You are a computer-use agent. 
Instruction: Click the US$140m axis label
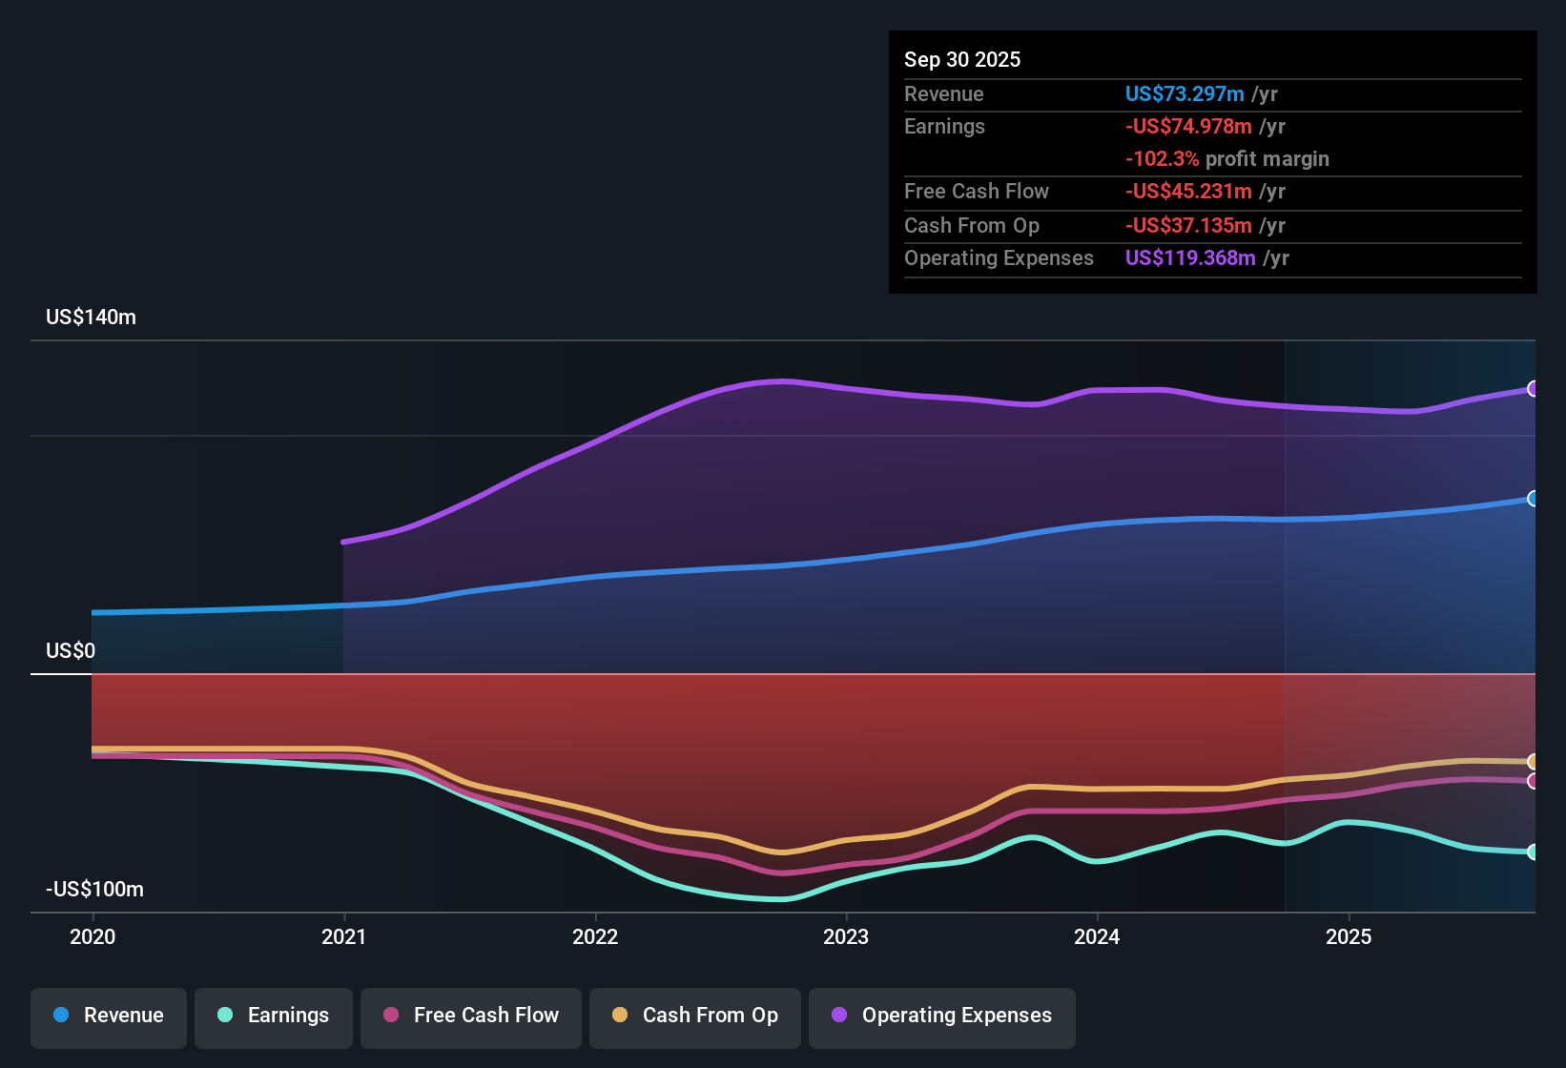90,317
